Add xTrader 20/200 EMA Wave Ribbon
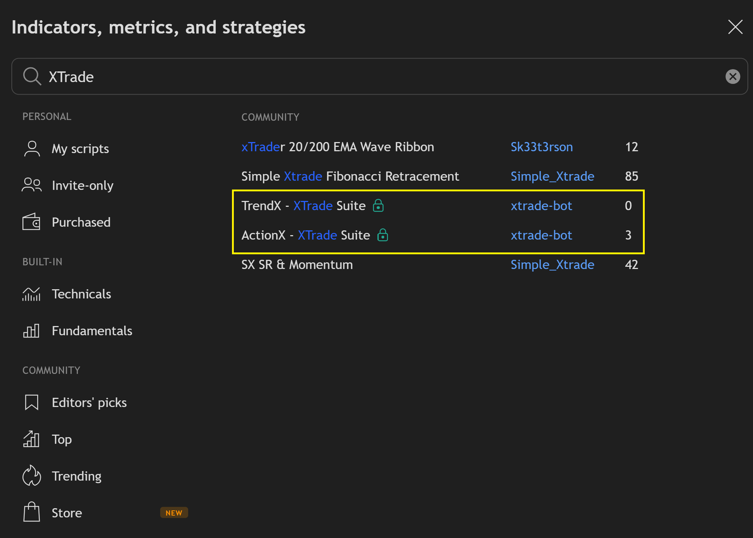Viewport: 753px width, 538px height. (337, 147)
